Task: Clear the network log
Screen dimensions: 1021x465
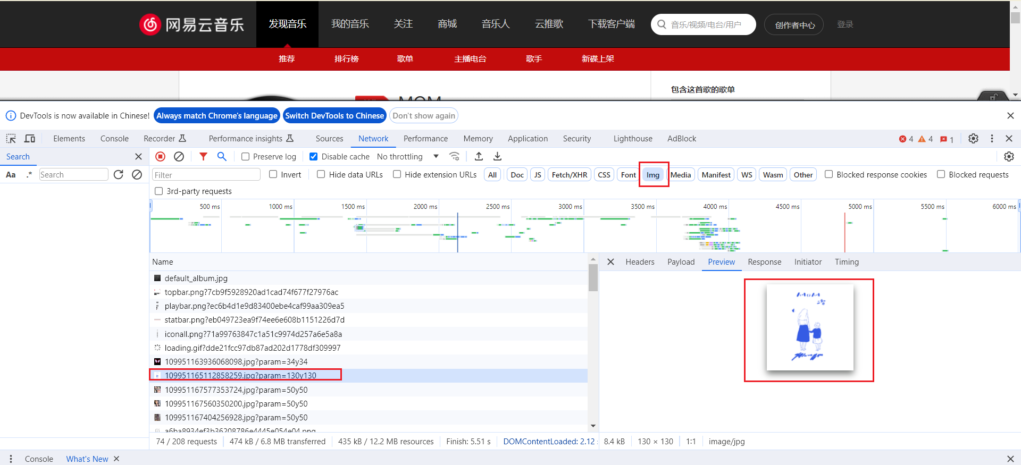Action: [179, 156]
